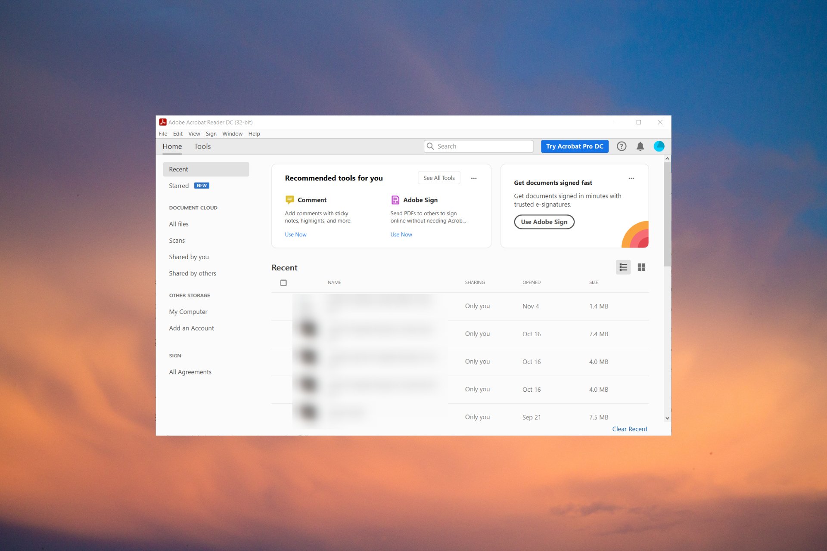827x551 pixels.
Task: Click Use Now under Comment tool
Action: [296, 234]
